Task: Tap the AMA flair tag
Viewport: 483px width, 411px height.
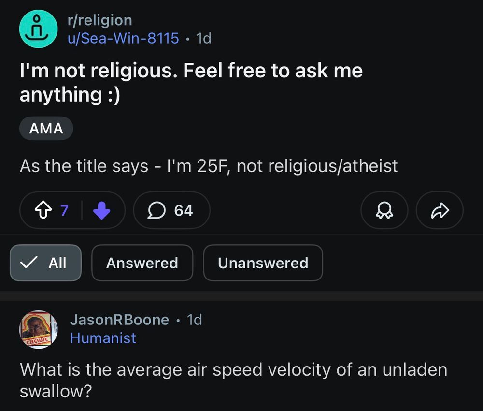Action: [x=46, y=129]
